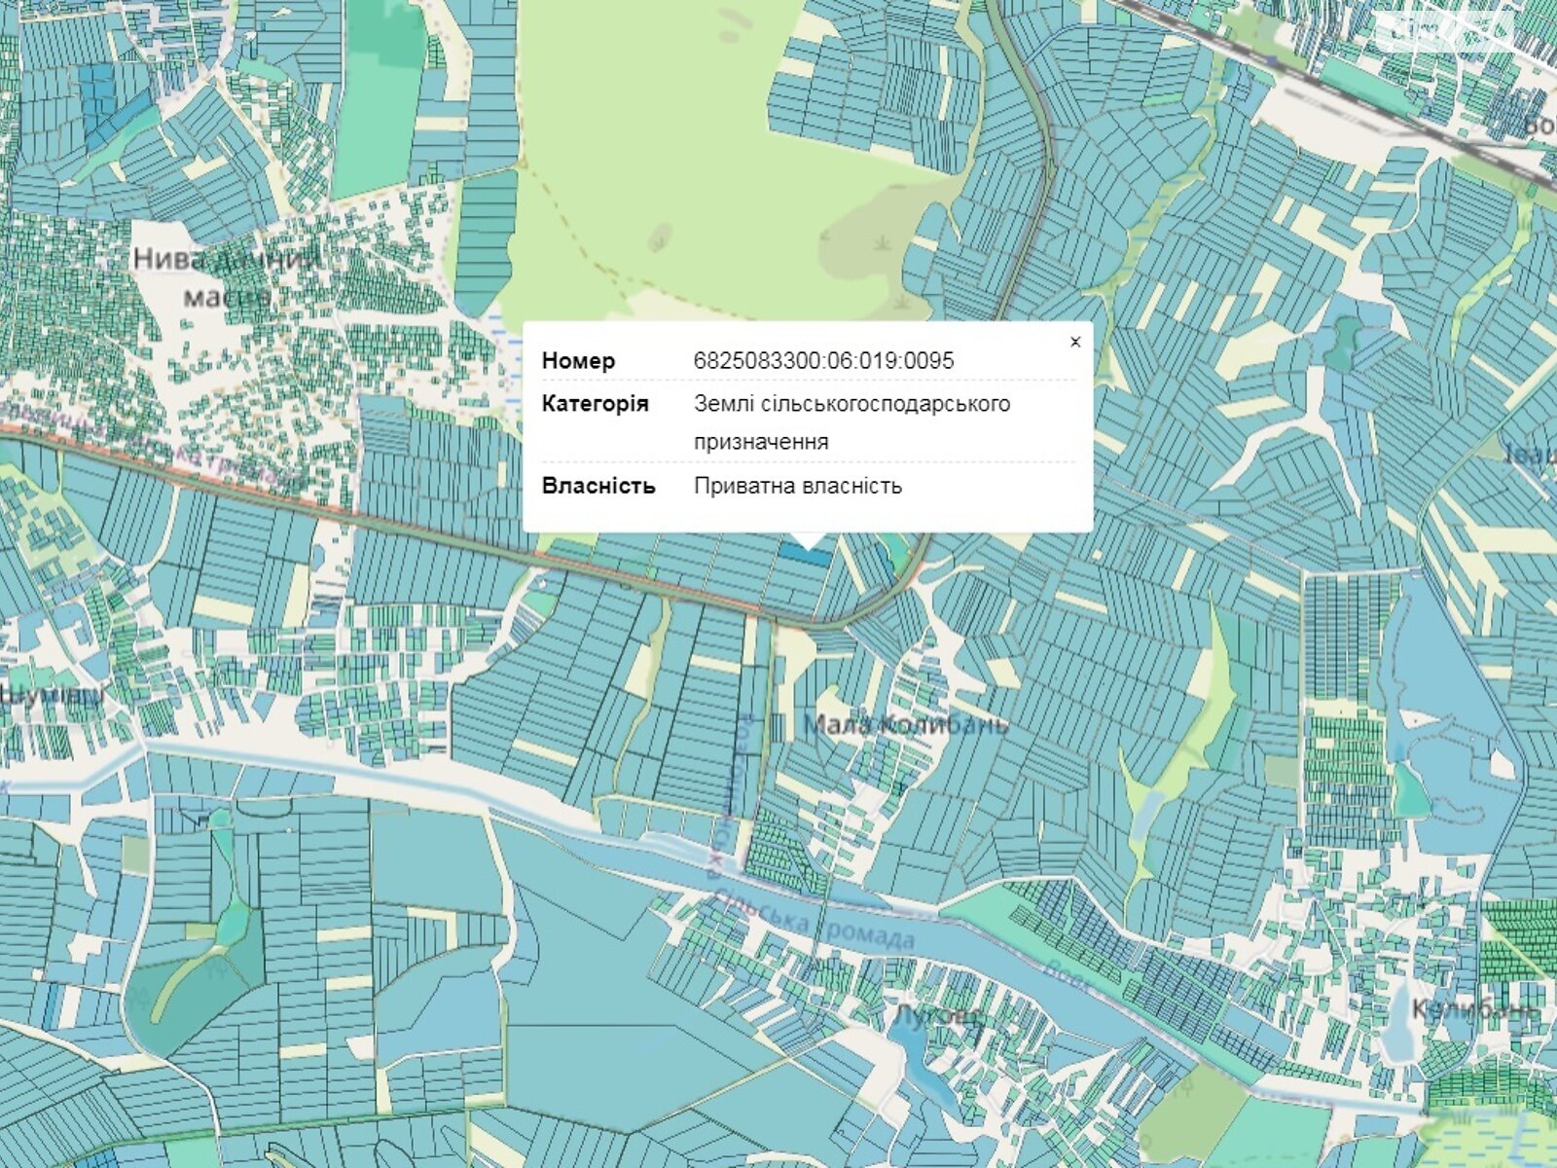Click the 'Нива дачний масив' map label

(x=226, y=276)
